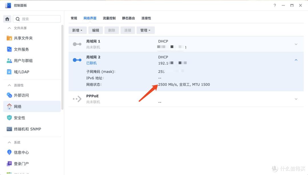Click the 局域网 2 name label
Screen dimensions: 308x175
click(x=93, y=57)
